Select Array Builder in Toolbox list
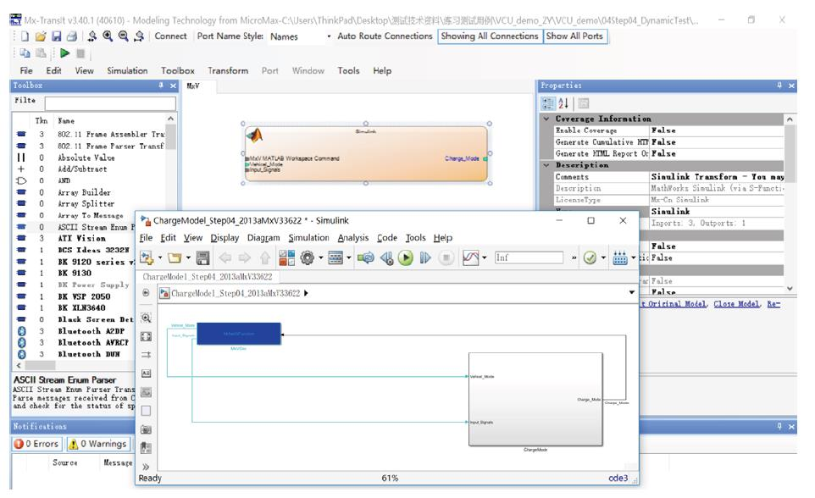The image size is (815, 498). click(84, 192)
